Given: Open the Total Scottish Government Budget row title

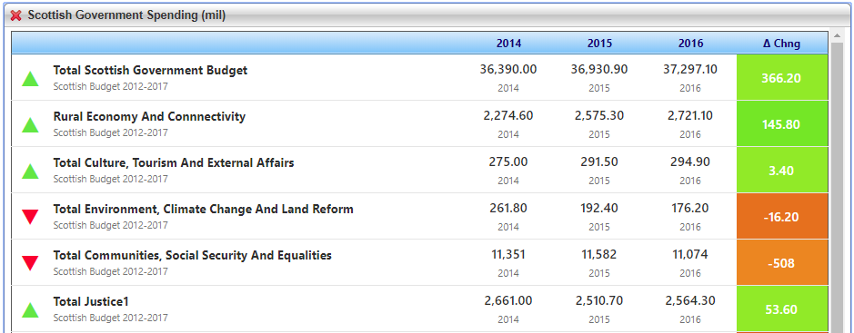Looking at the screenshot, I should pyautogui.click(x=150, y=70).
